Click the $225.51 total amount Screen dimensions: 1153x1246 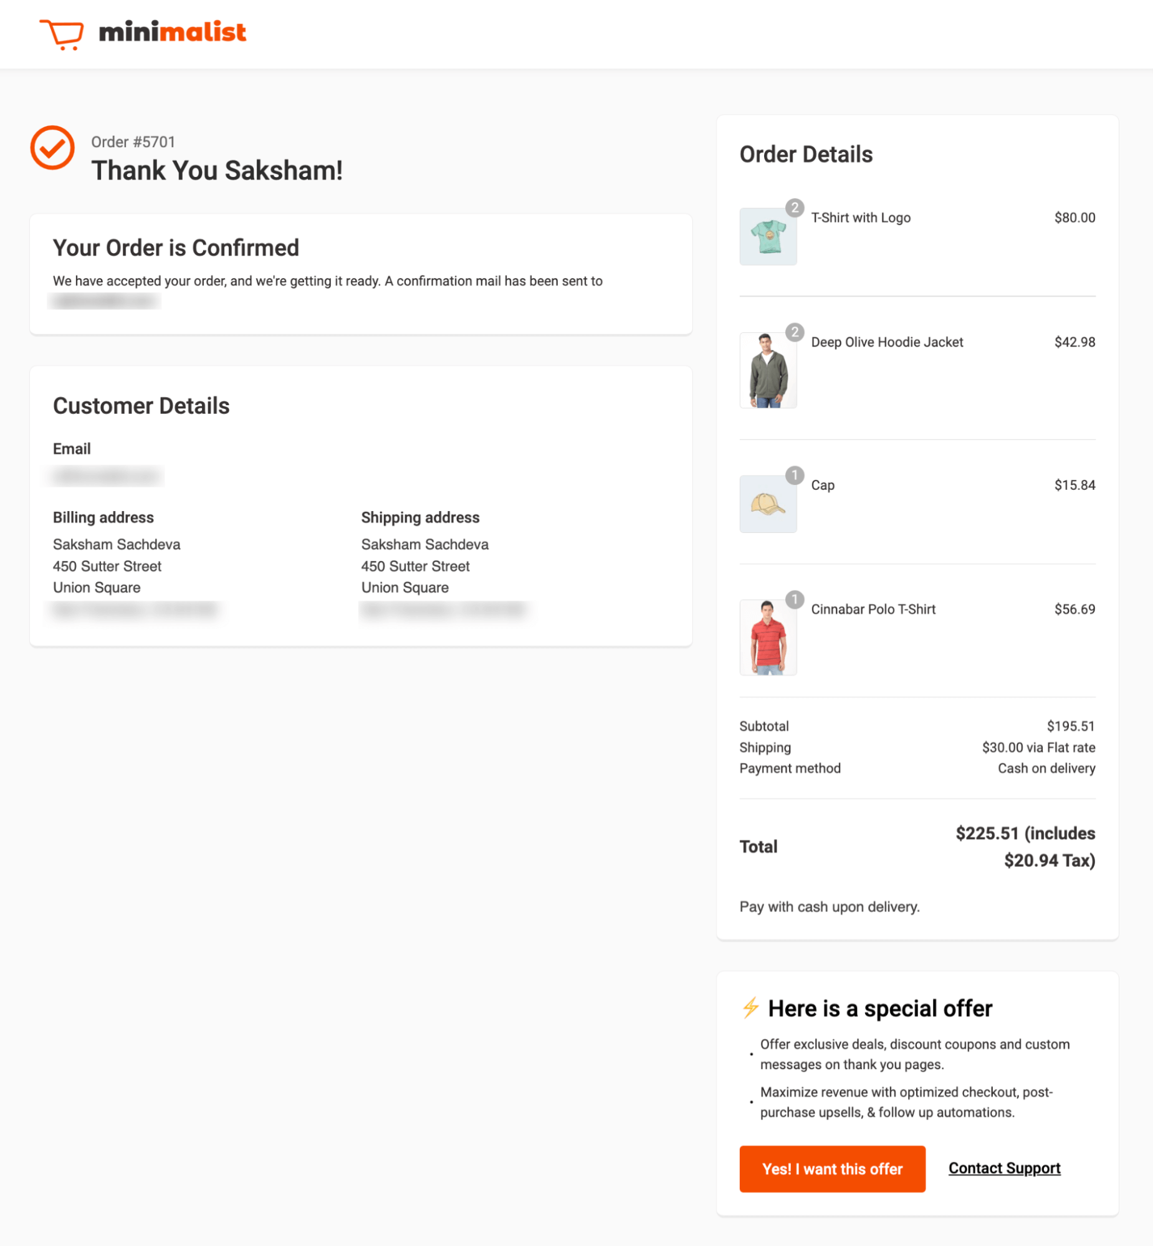987,833
